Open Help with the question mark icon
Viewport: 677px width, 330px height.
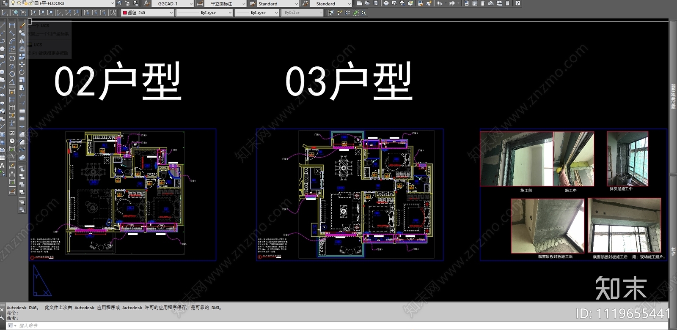pyautogui.click(x=517, y=3)
